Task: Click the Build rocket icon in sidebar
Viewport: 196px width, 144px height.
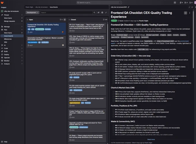Action: 2,52
